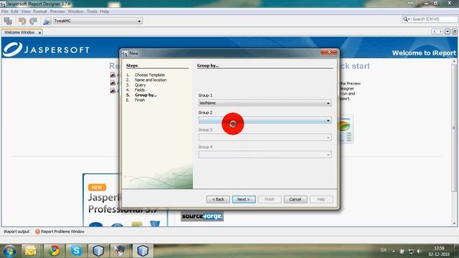Click the volume icon in system tray

pos(419,251)
